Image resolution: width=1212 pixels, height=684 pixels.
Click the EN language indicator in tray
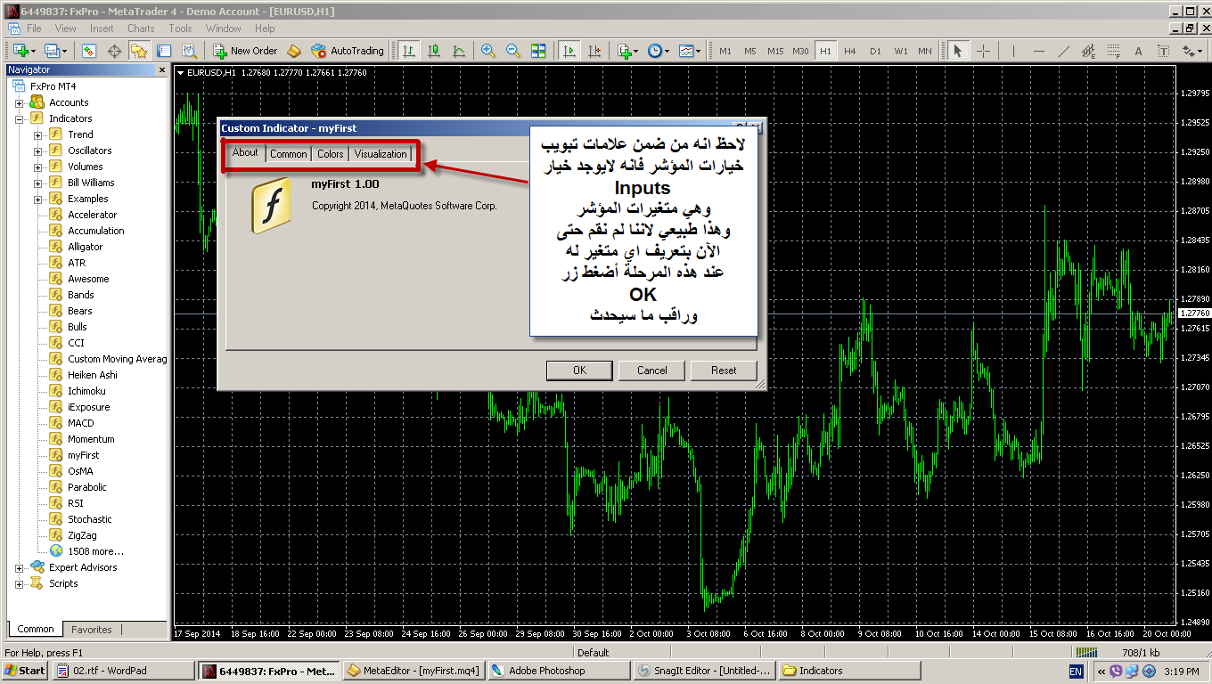[x=1076, y=672]
